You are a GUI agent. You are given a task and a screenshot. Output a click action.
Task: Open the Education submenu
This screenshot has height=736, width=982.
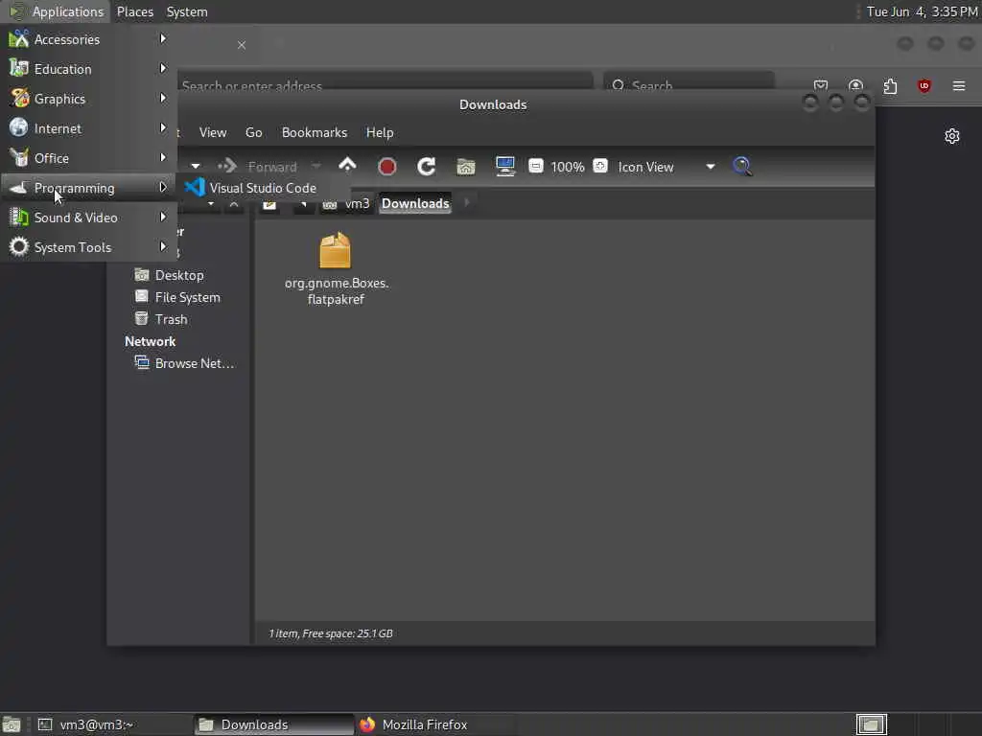(88, 69)
